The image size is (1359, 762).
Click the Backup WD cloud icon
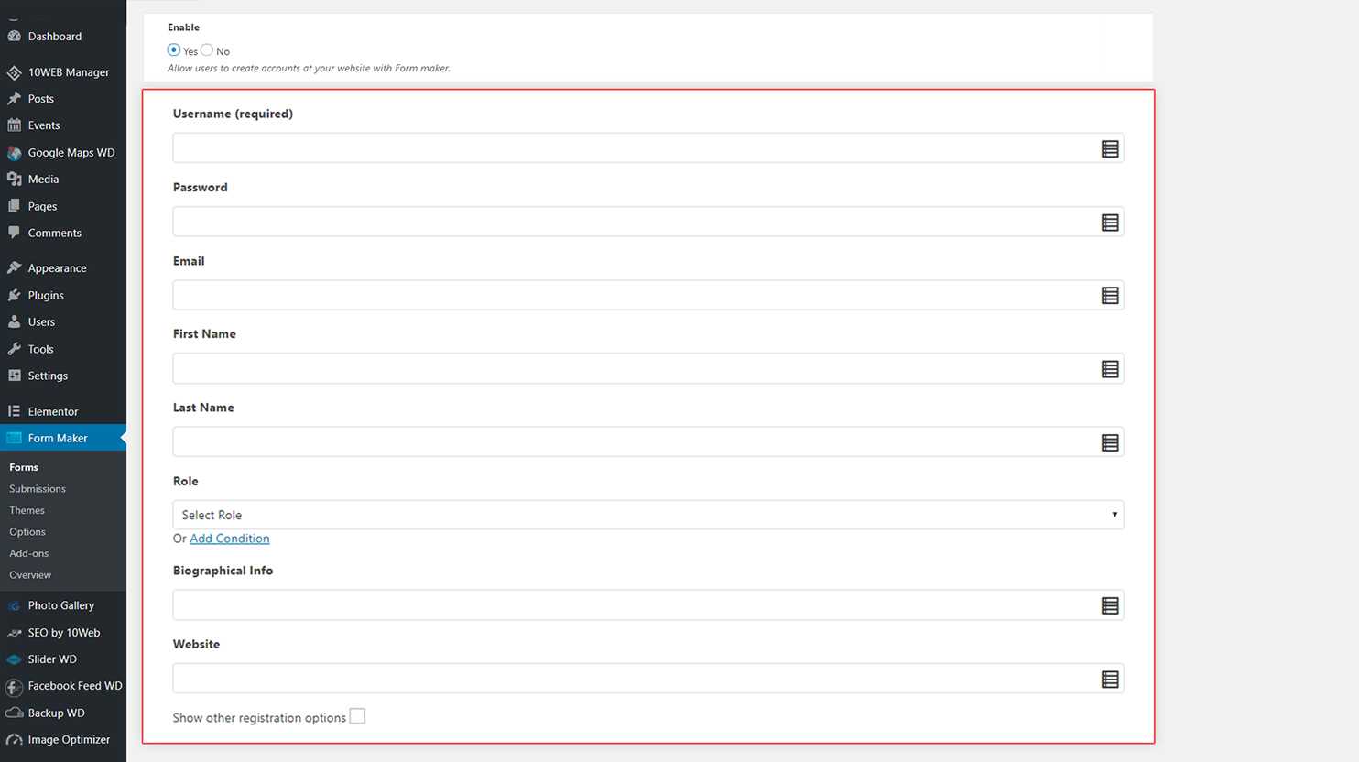click(x=14, y=713)
